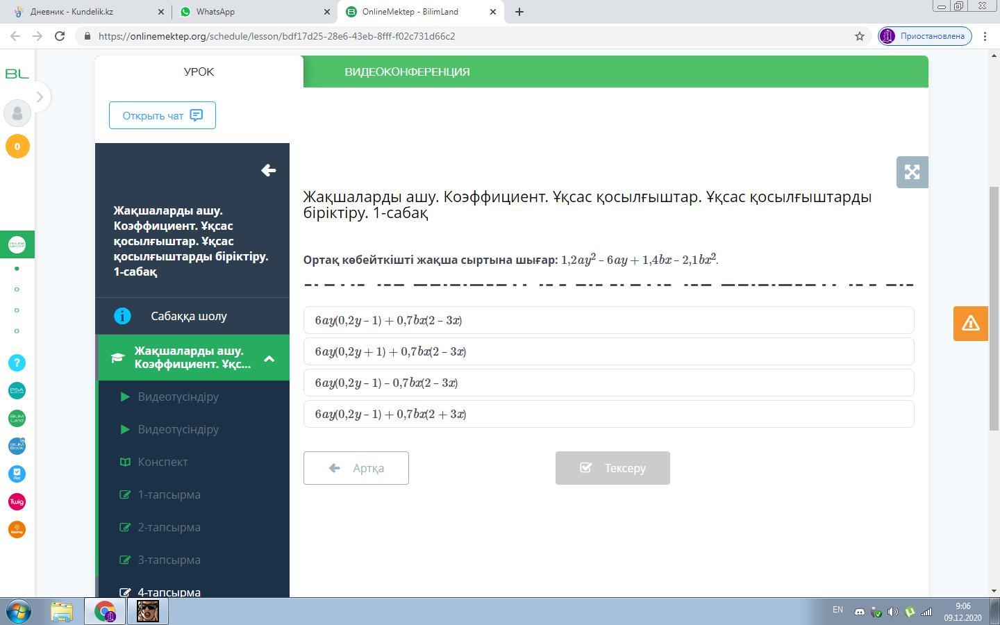
Task: Open the volume control in system tray
Action: pyautogui.click(x=892, y=612)
